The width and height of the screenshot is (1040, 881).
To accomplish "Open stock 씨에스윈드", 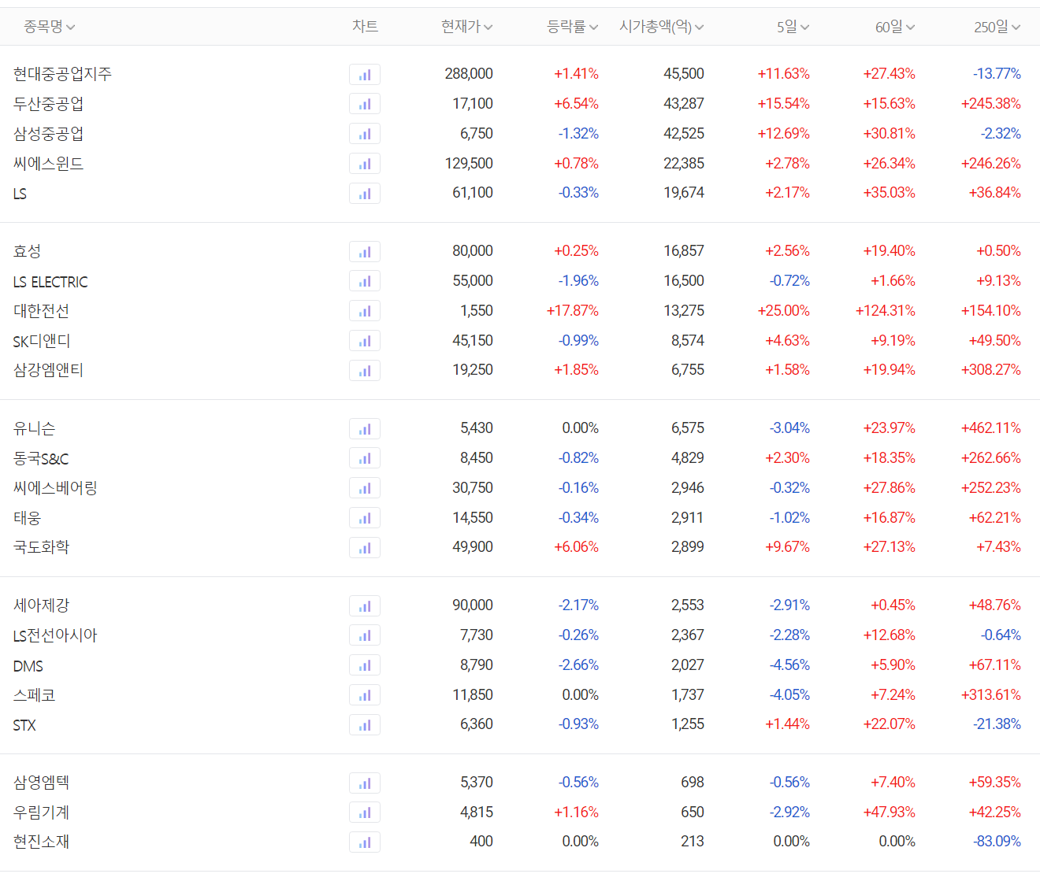I will 48,164.
